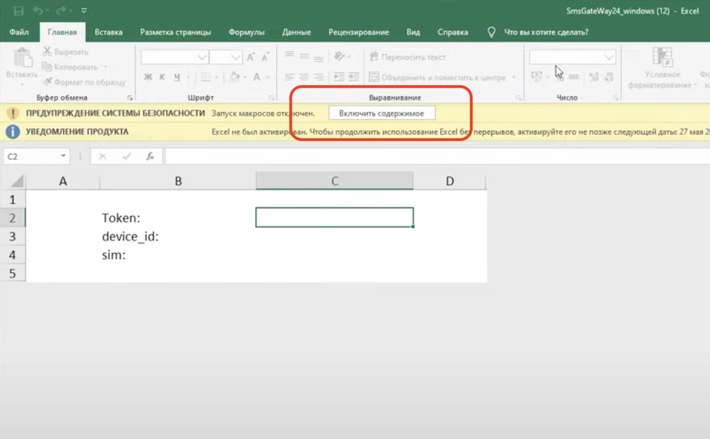The height and width of the screenshot is (439, 710).
Task: Open the Customize Quick Access Toolbar dropdown
Action: coord(84,11)
